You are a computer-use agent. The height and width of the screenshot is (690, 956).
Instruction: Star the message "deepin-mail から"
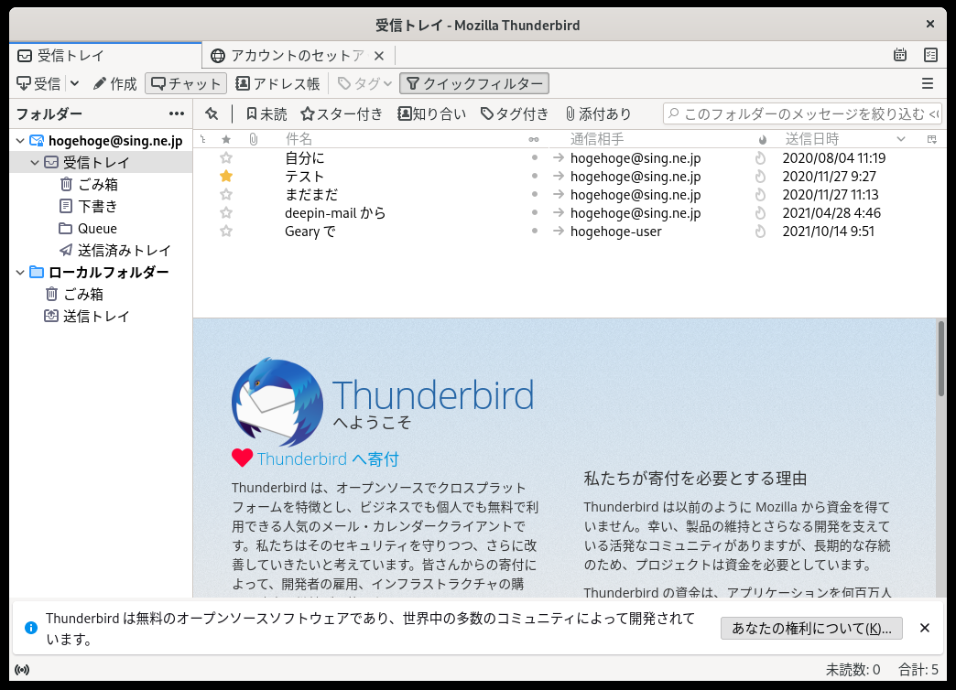(226, 212)
